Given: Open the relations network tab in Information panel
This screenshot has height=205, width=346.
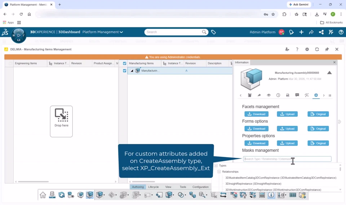Looking at the screenshot, I should click(306, 95).
